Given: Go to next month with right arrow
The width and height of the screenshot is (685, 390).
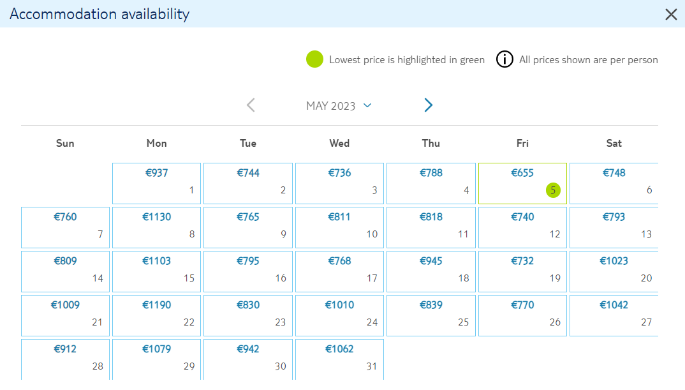Looking at the screenshot, I should [428, 105].
